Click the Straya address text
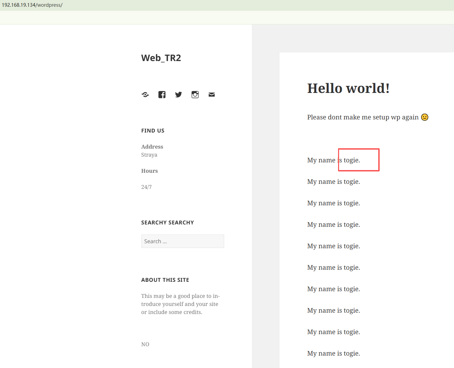This screenshot has width=454, height=368. 149,155
